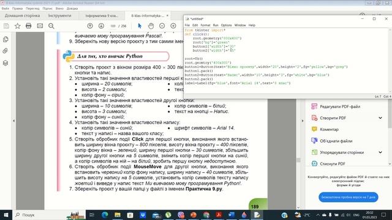Image resolution: width=392 pixels, height=220 pixels.
Task: Bookmark the PDF with the star icon
Action: pyautogui.click(x=18, y=26)
